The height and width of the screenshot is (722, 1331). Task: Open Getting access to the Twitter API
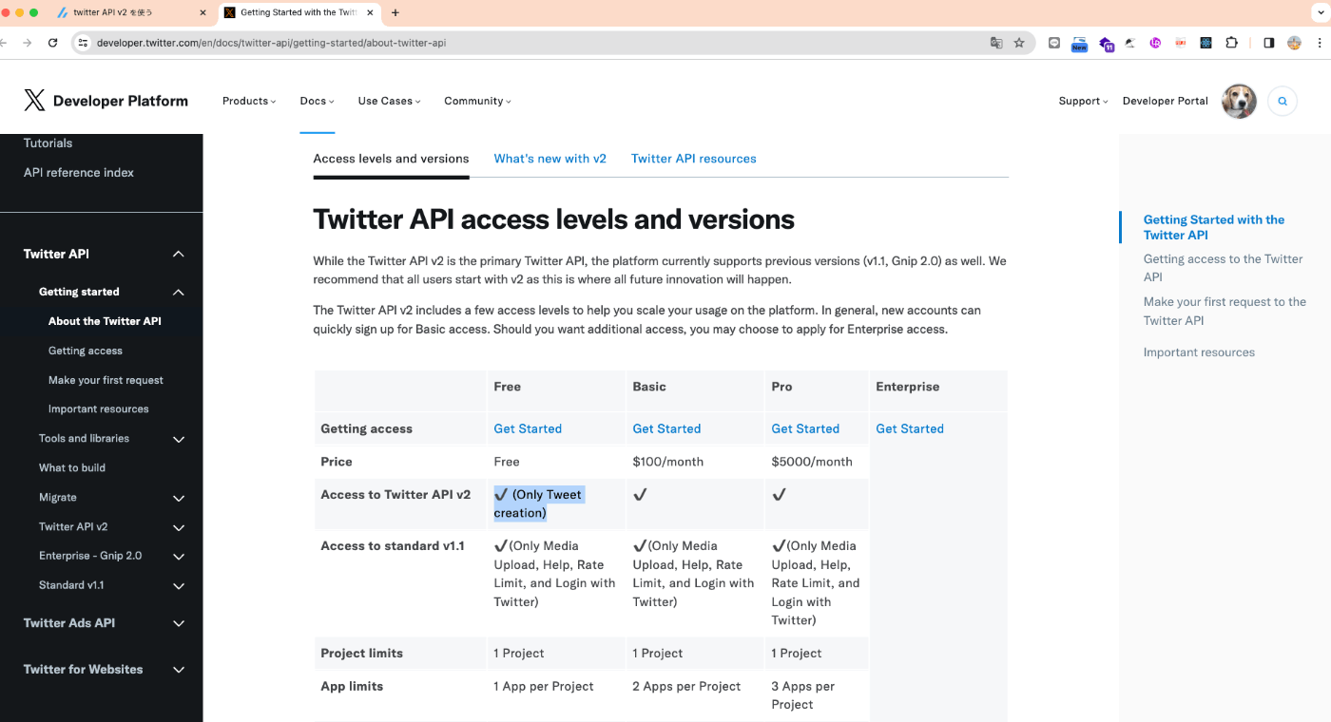[1224, 267]
